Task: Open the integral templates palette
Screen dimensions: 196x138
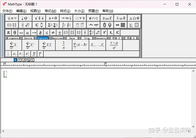Action: 66,25
